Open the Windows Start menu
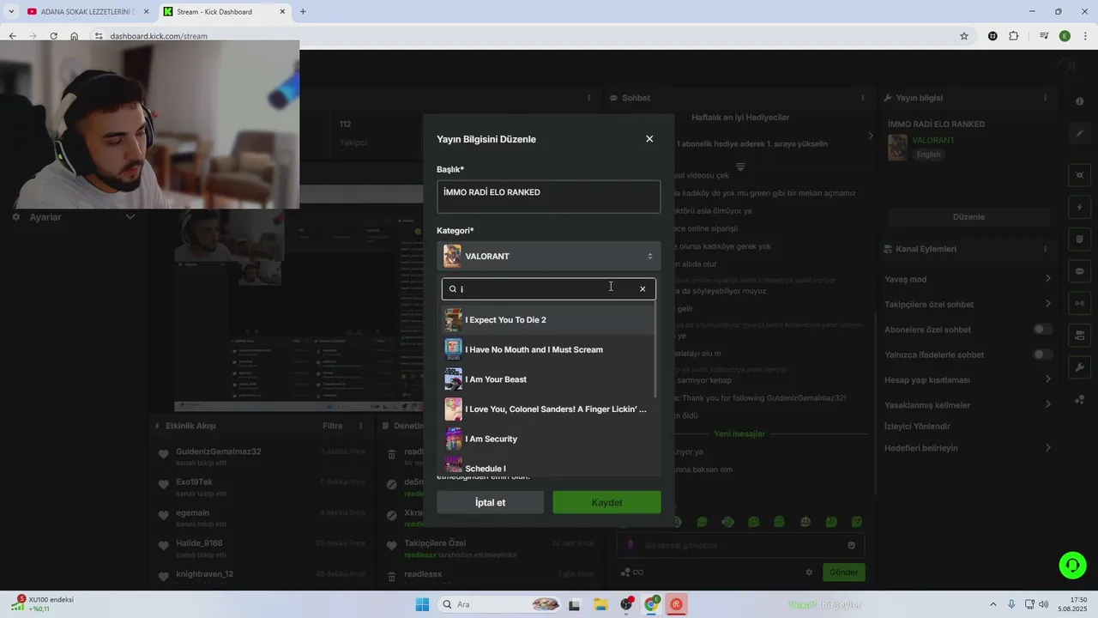1098x618 pixels. (x=422, y=604)
